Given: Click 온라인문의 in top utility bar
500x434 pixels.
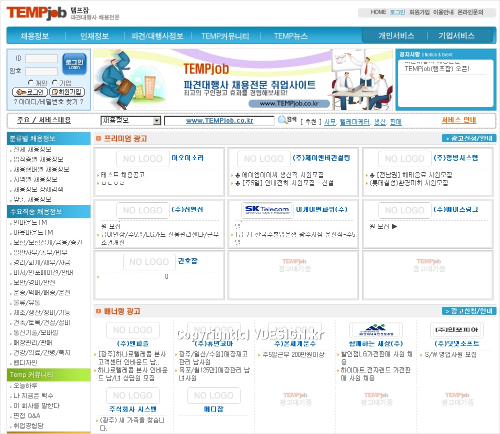Looking at the screenshot, I should point(470,12).
